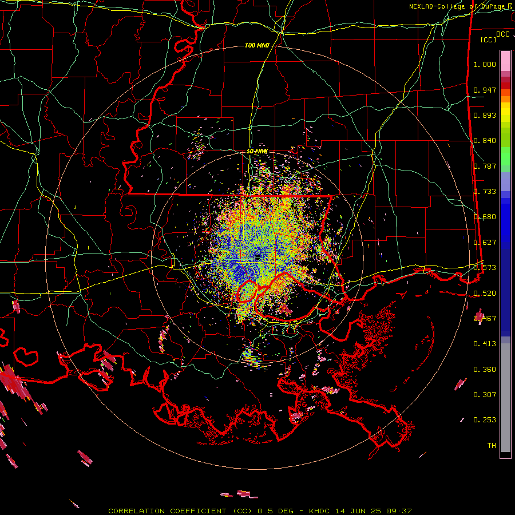Click the 1.000 value on the color scale
515x515 pixels.
485,64
